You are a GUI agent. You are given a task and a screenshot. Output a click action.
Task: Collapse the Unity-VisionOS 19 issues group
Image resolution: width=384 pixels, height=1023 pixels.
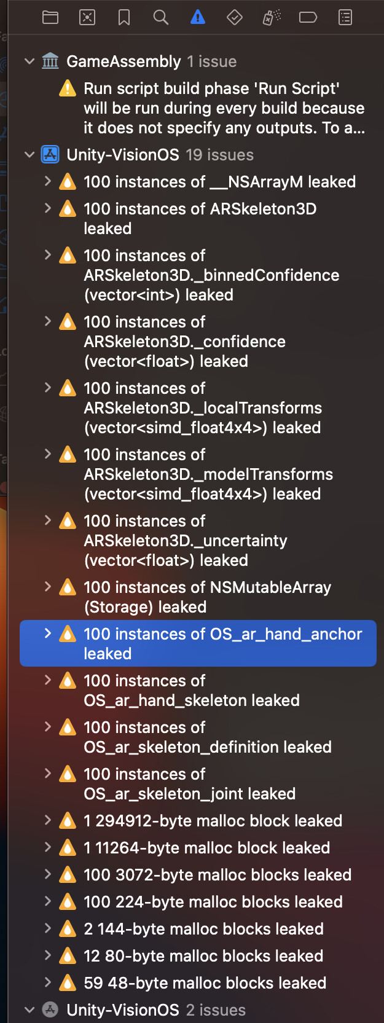[29, 154]
